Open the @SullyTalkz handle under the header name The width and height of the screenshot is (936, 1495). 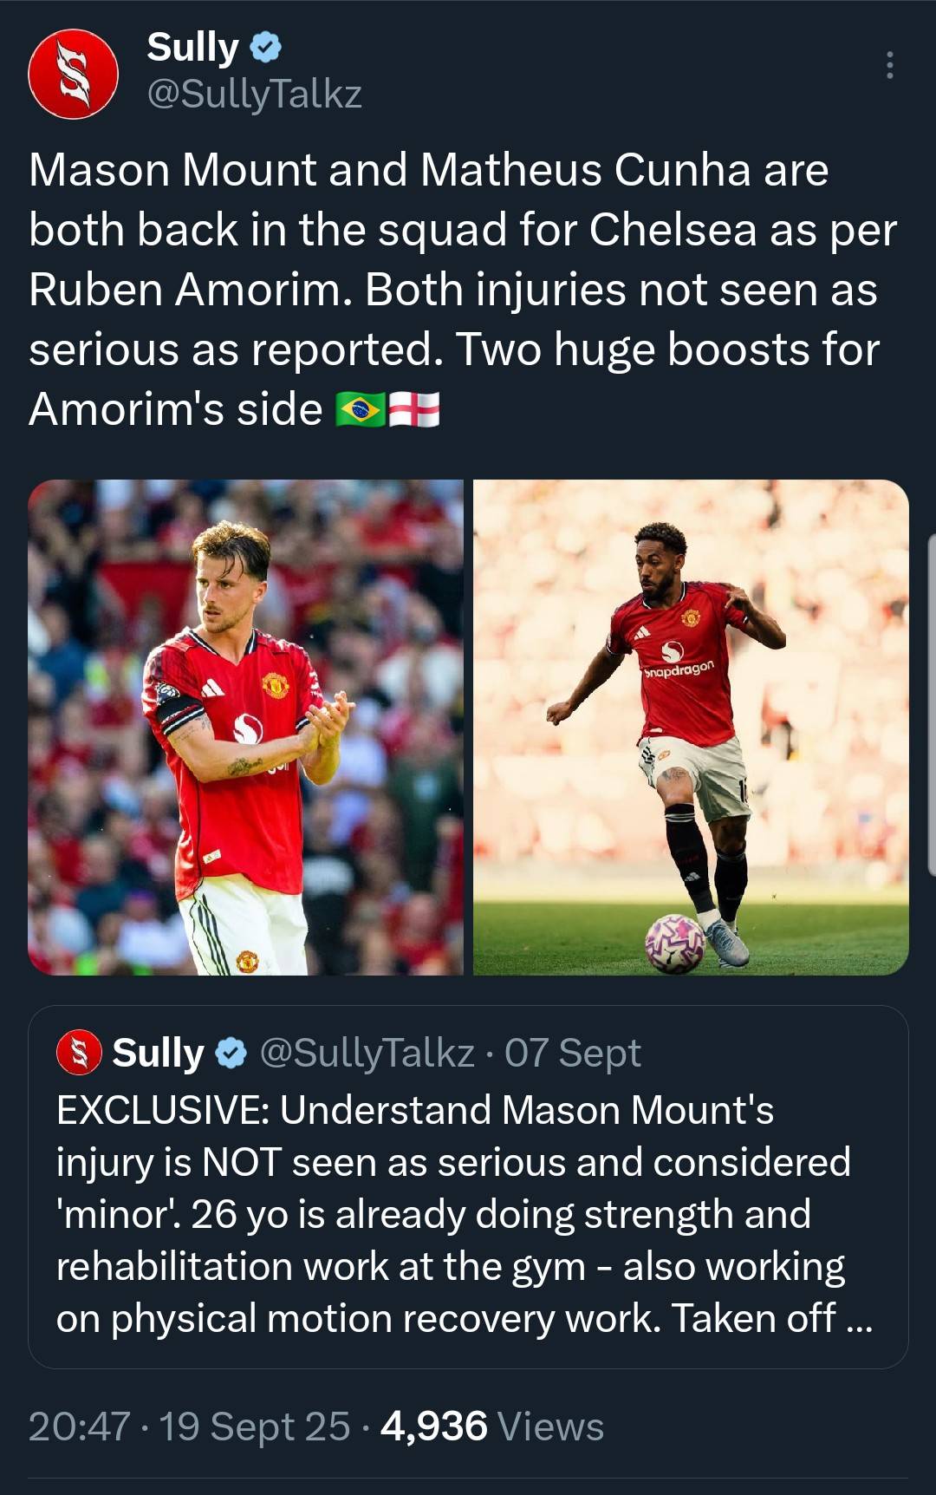tap(254, 94)
